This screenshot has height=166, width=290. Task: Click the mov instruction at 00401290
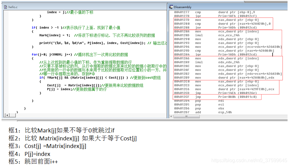(216, 39)
